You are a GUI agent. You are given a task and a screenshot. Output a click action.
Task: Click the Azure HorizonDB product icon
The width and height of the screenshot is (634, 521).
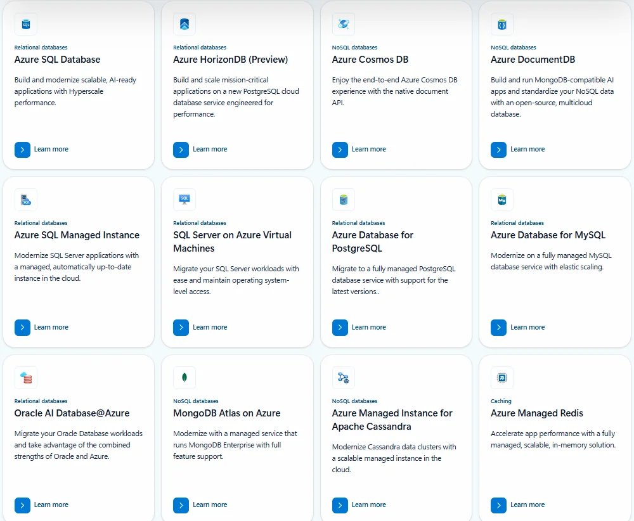184,24
